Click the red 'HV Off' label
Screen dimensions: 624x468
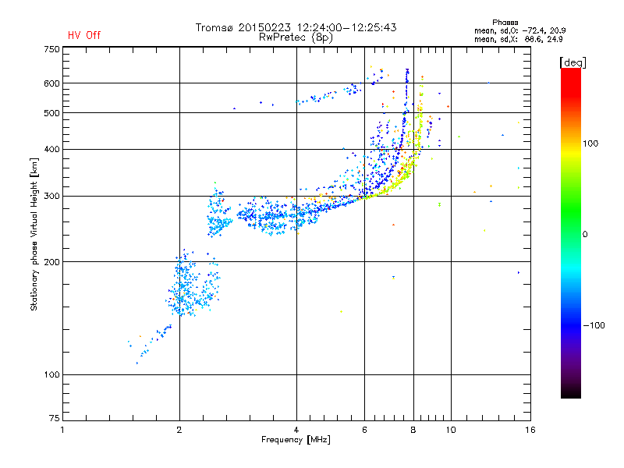(84, 35)
